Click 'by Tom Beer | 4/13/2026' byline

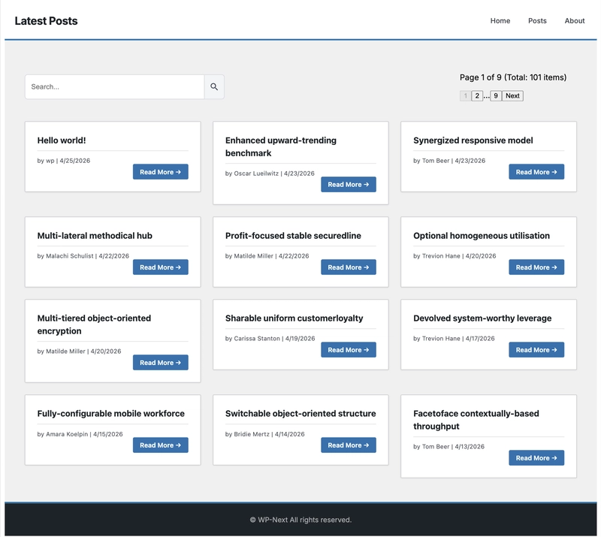[x=448, y=447]
